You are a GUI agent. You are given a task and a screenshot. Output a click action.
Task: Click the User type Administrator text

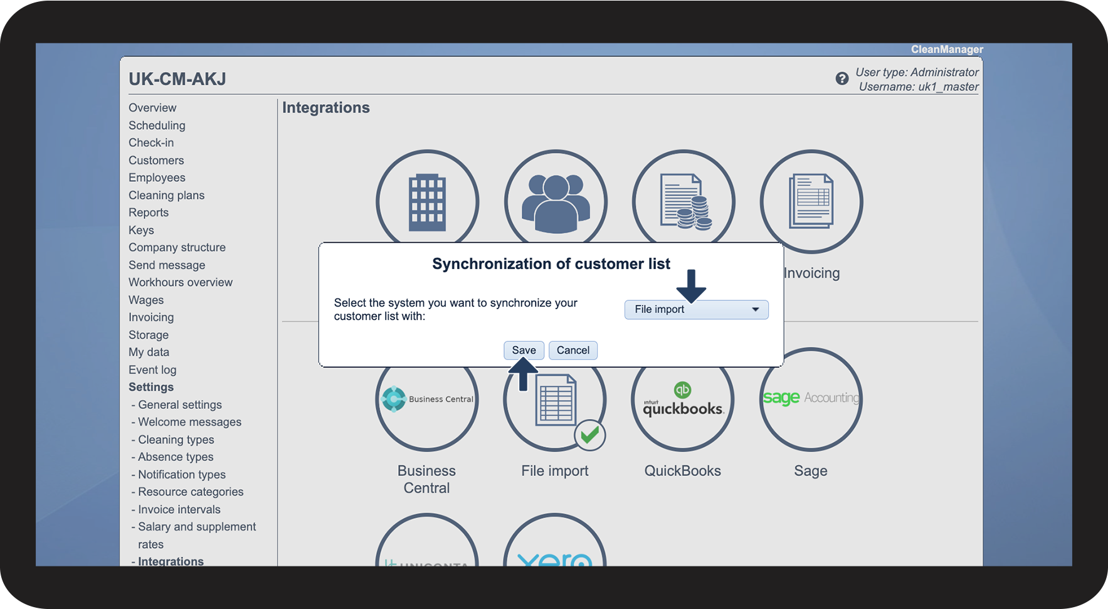point(917,72)
